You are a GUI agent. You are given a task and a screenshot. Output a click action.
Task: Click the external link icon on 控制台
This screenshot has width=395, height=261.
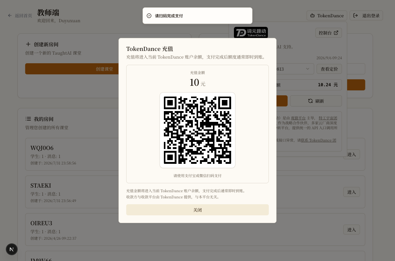pos(336,33)
